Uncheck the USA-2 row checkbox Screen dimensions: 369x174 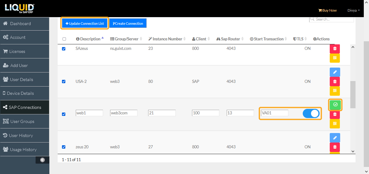[64, 82]
